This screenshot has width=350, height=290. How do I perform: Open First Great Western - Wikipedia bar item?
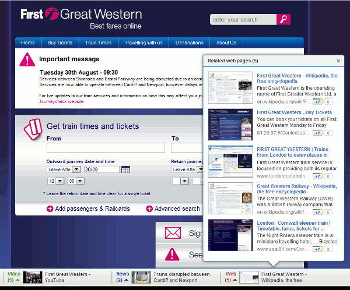pyautogui.click(x=284, y=277)
